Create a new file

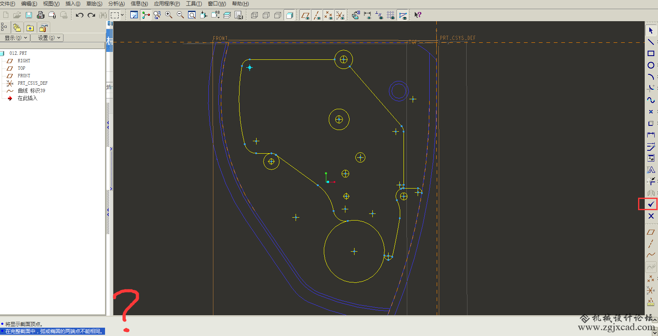(x=6, y=15)
